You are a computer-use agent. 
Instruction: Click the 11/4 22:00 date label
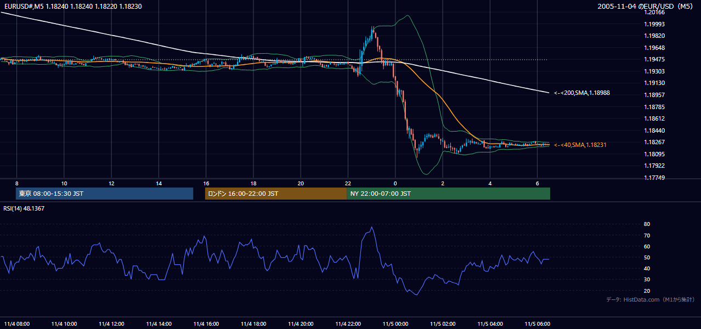pyautogui.click(x=348, y=324)
